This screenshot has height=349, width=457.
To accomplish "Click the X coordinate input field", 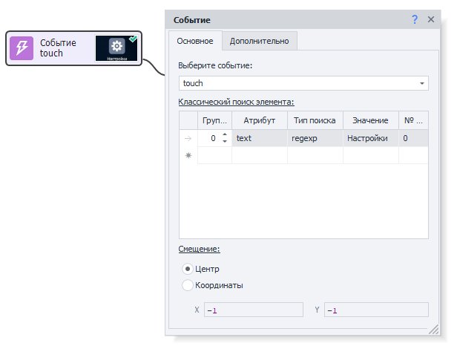I will (x=252, y=310).
